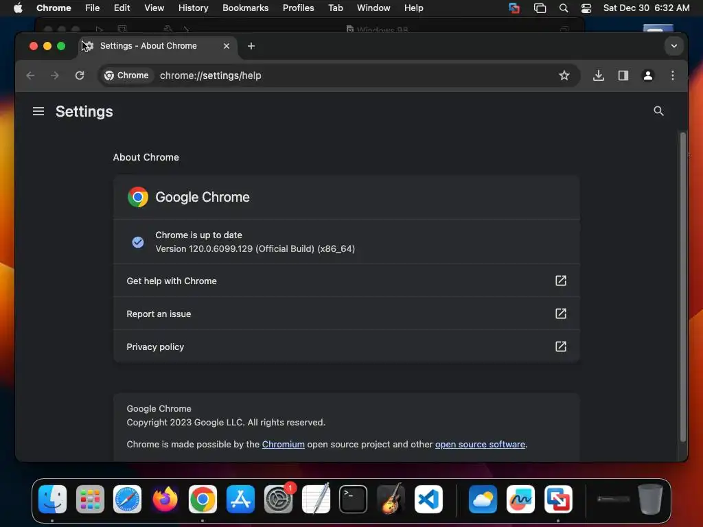Expand the tab search dropdown arrow
The width and height of the screenshot is (703, 527).
673,46
